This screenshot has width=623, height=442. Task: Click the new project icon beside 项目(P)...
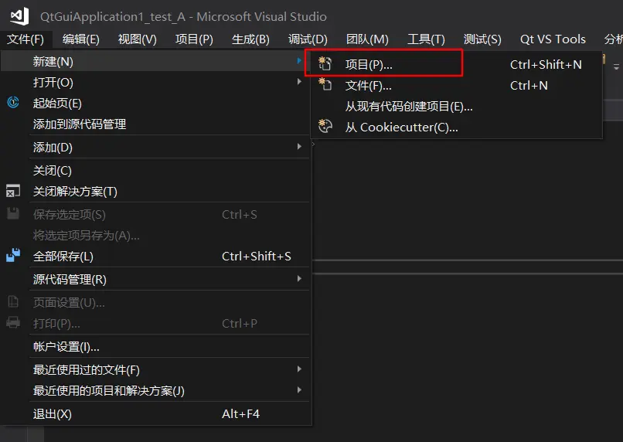click(x=325, y=63)
